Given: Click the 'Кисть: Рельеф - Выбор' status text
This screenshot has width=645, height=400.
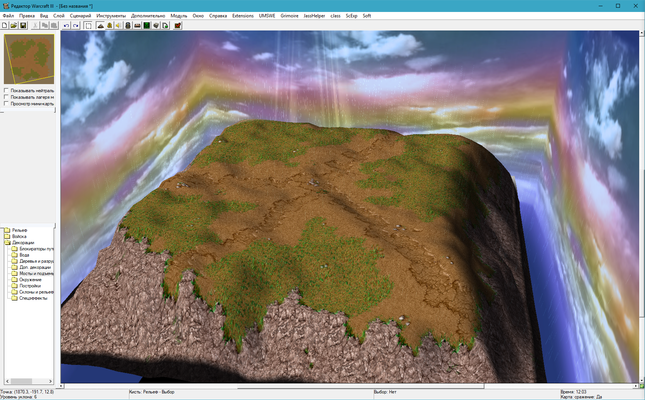Looking at the screenshot, I should [152, 392].
